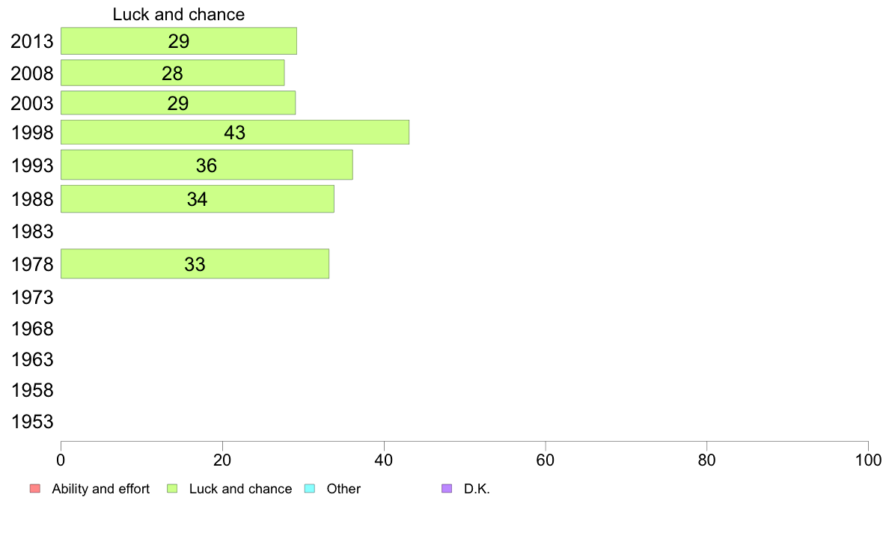Click the purple D.K. legend swatch
889x551 pixels.
(447, 489)
